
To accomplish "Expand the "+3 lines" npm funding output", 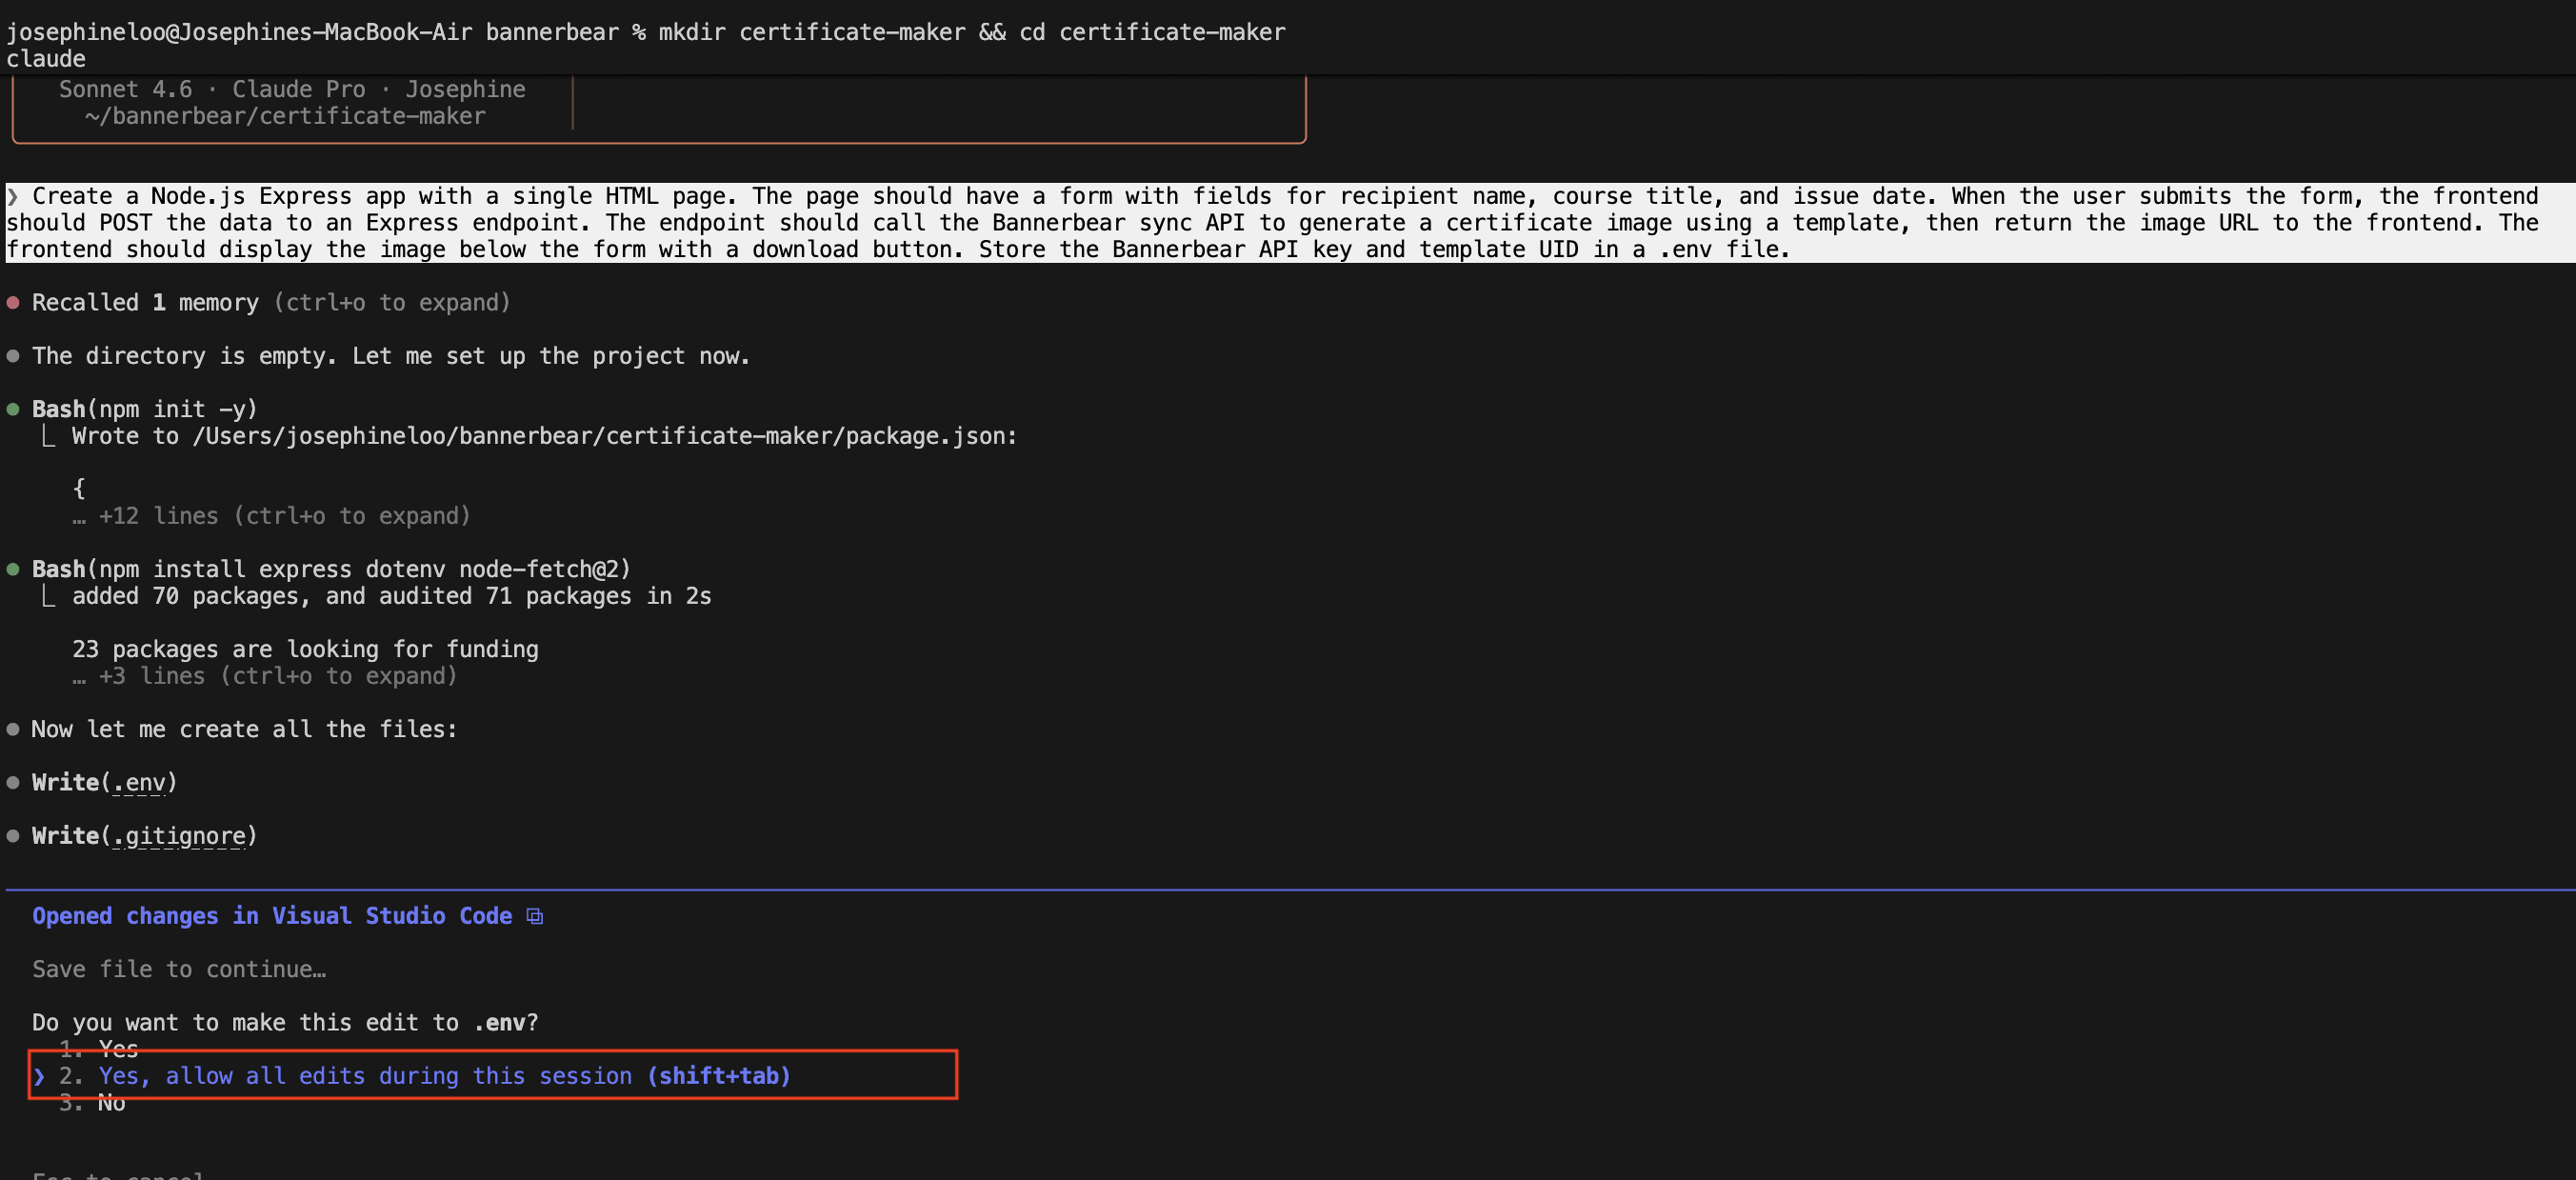I will (x=264, y=676).
